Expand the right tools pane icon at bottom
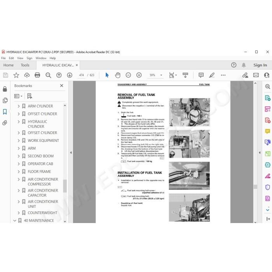The image size is (272, 272). (268, 219)
